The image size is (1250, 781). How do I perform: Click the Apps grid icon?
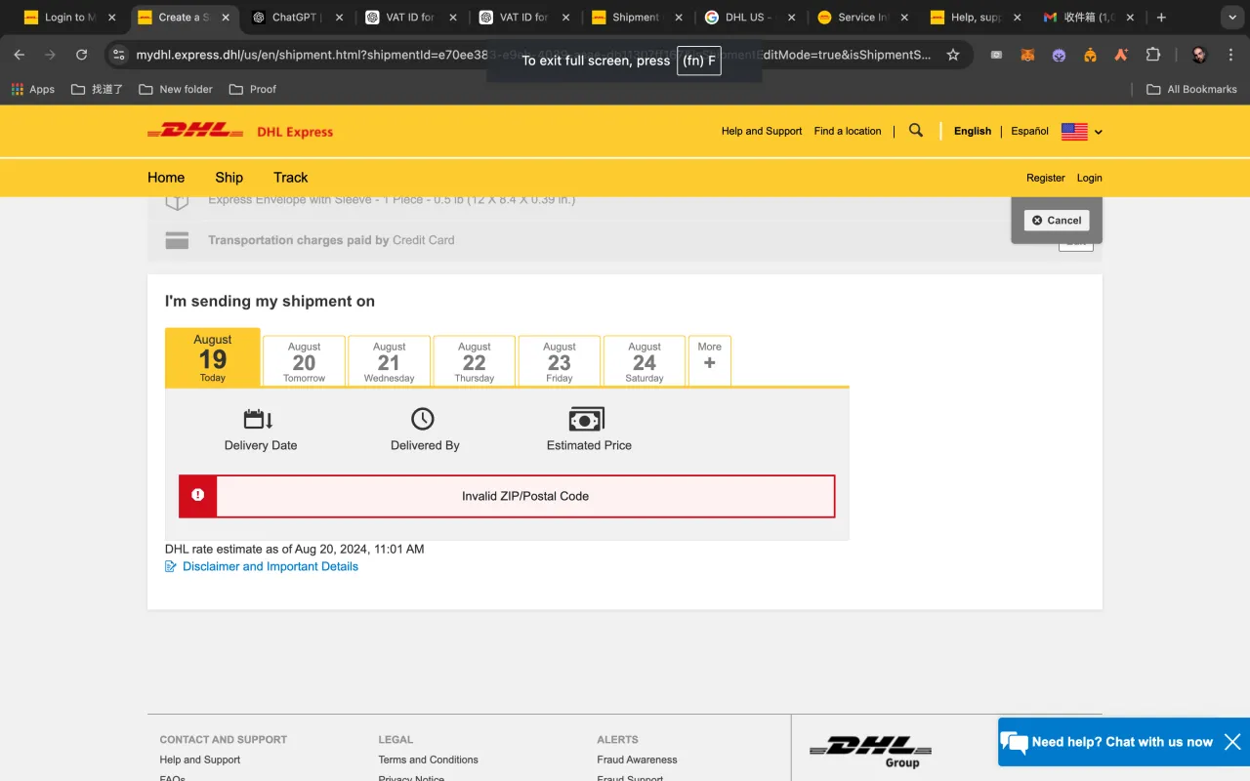click(18, 89)
